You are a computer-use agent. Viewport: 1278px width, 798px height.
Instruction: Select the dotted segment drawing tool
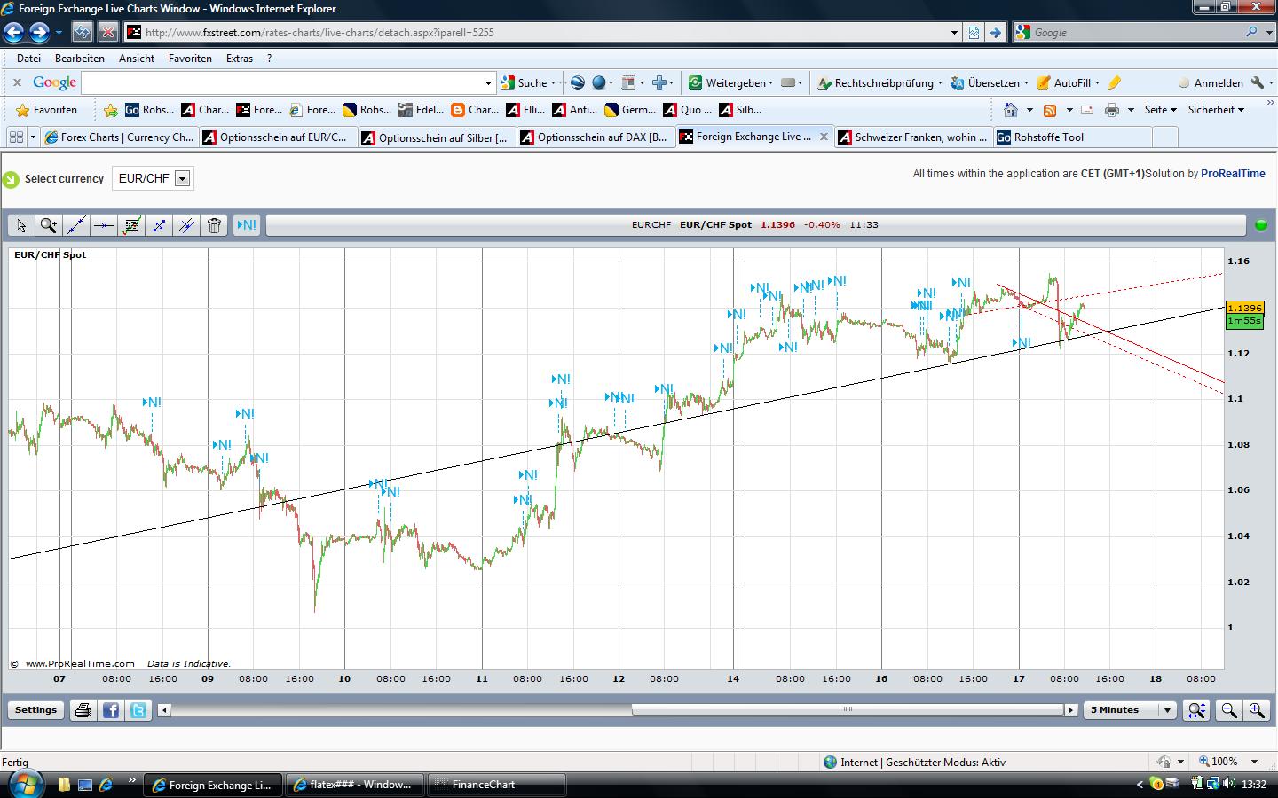pos(159,225)
